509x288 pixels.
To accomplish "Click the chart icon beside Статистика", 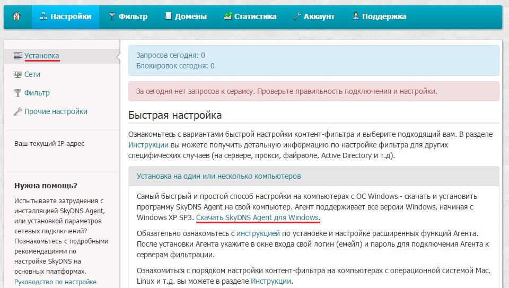I will click(227, 16).
